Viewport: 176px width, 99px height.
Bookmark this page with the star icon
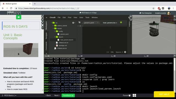pyautogui.click(x=153, y=8)
